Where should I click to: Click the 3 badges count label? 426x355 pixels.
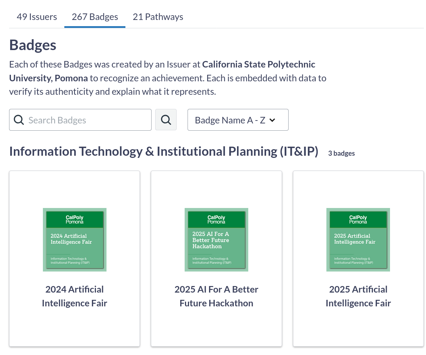(x=342, y=153)
